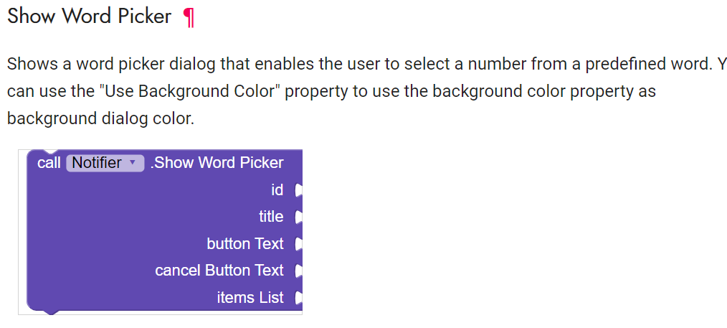
Task: Click the words 'background dialog color' in description
Action: coord(100,118)
